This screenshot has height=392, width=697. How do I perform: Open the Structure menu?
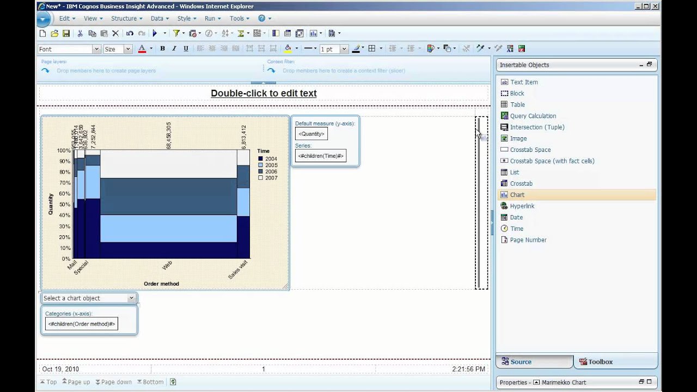(126, 18)
